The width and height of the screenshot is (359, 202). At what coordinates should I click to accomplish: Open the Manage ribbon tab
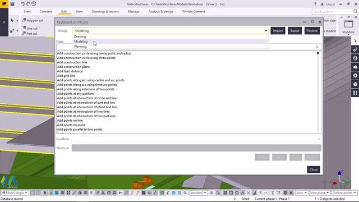pos(134,11)
